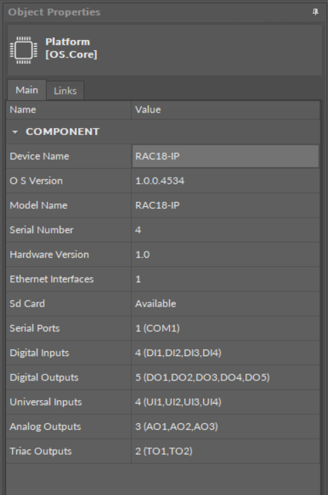Select the Digital Inputs value cell
Screen dimensions: 328x495
225,353
